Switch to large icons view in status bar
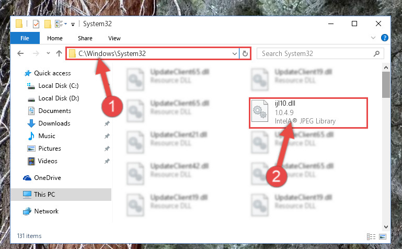This screenshot has height=249, width=402. point(383,236)
